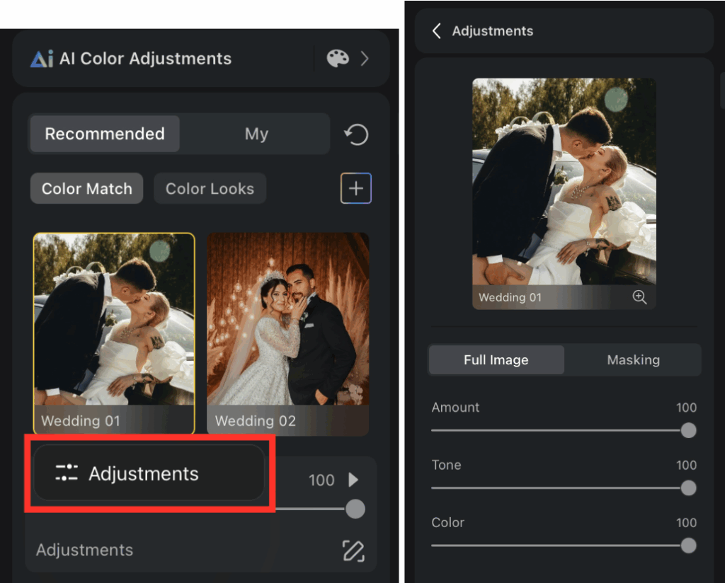Click the magnifier icon on the Wedding 01 preview
Screen dimensions: 725x583
[639, 297]
